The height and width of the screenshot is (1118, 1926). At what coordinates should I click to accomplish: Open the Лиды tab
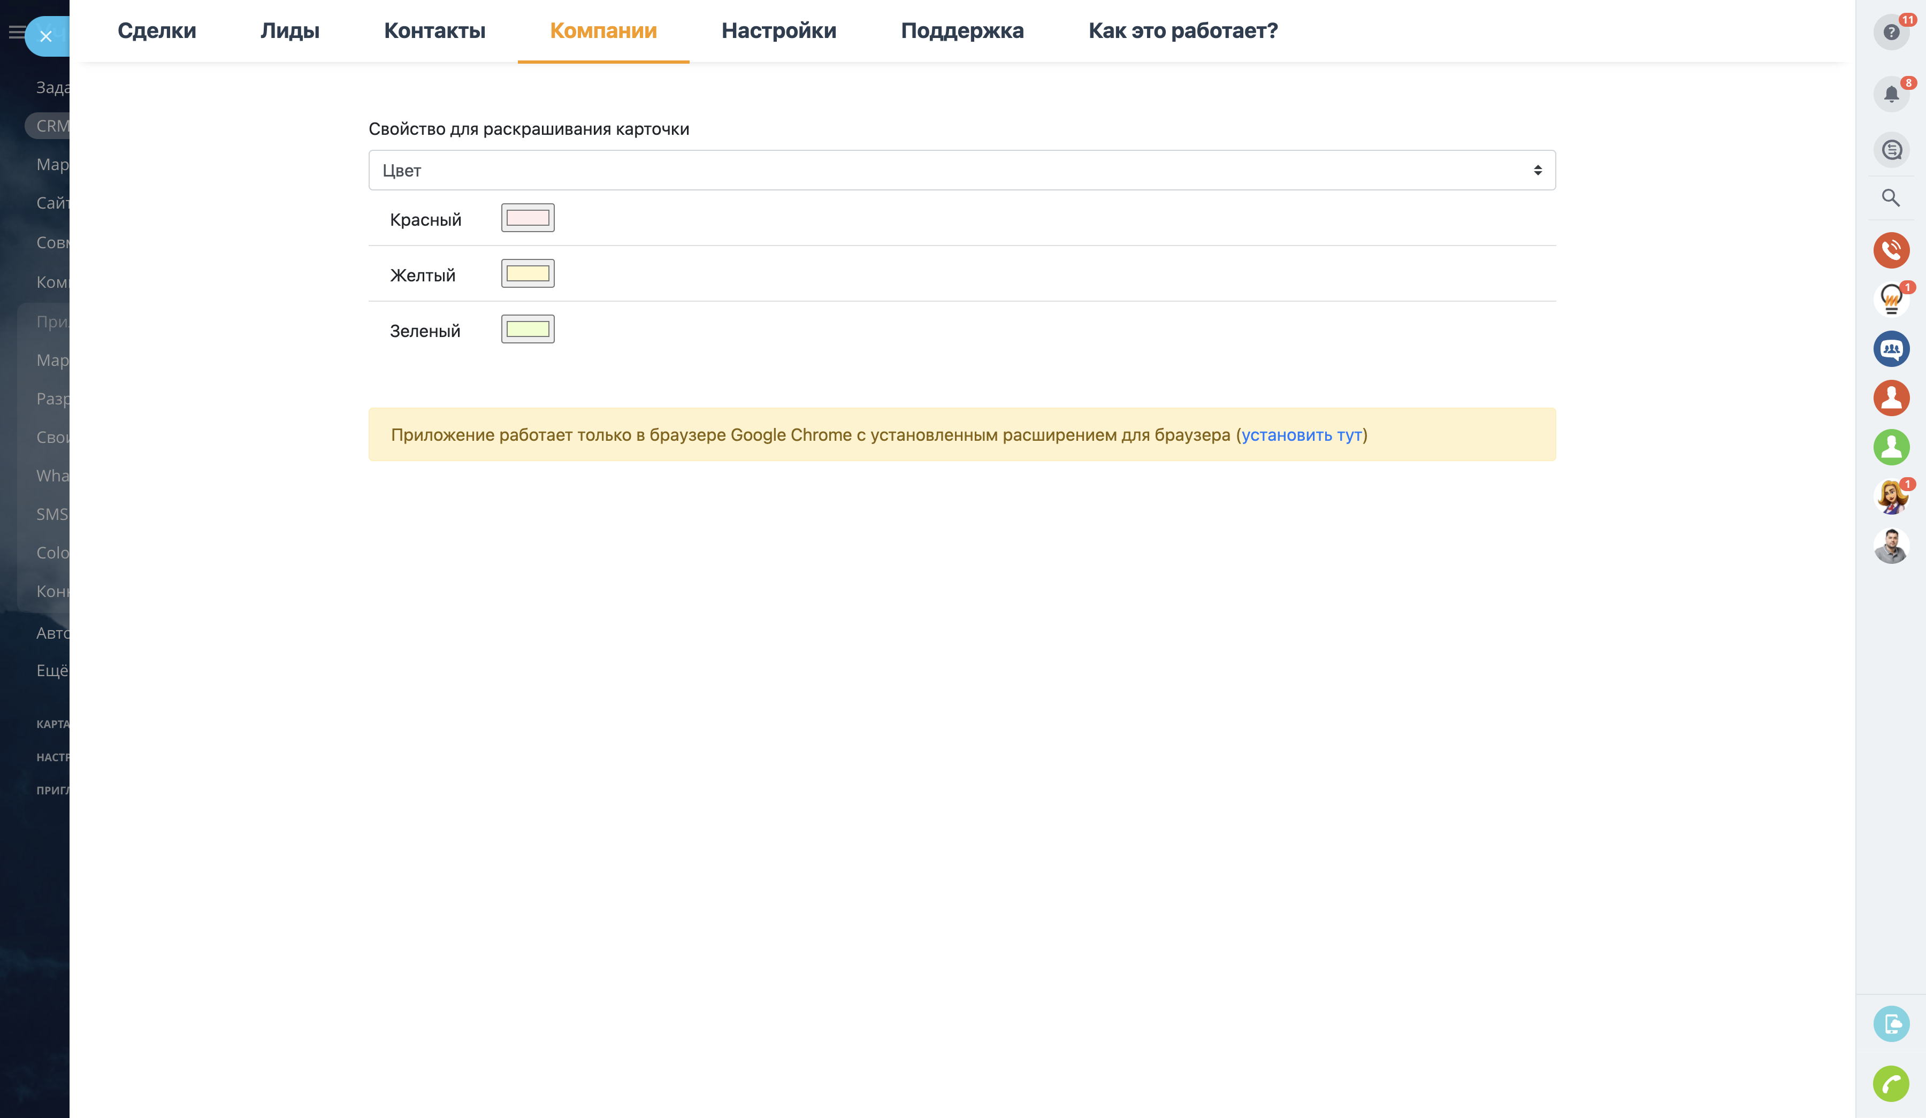pos(289,30)
